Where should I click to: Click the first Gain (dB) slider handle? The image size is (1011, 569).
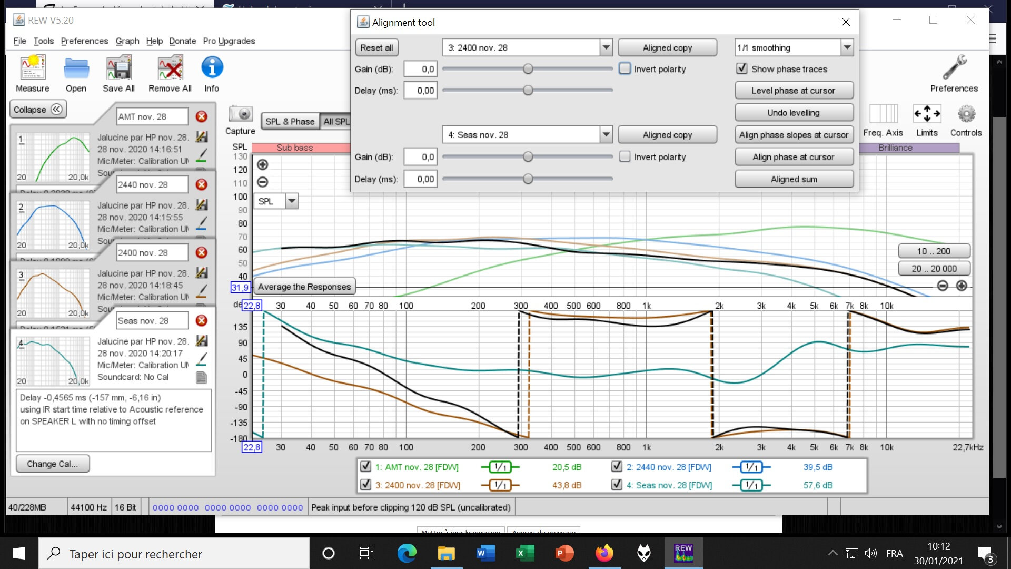click(528, 69)
